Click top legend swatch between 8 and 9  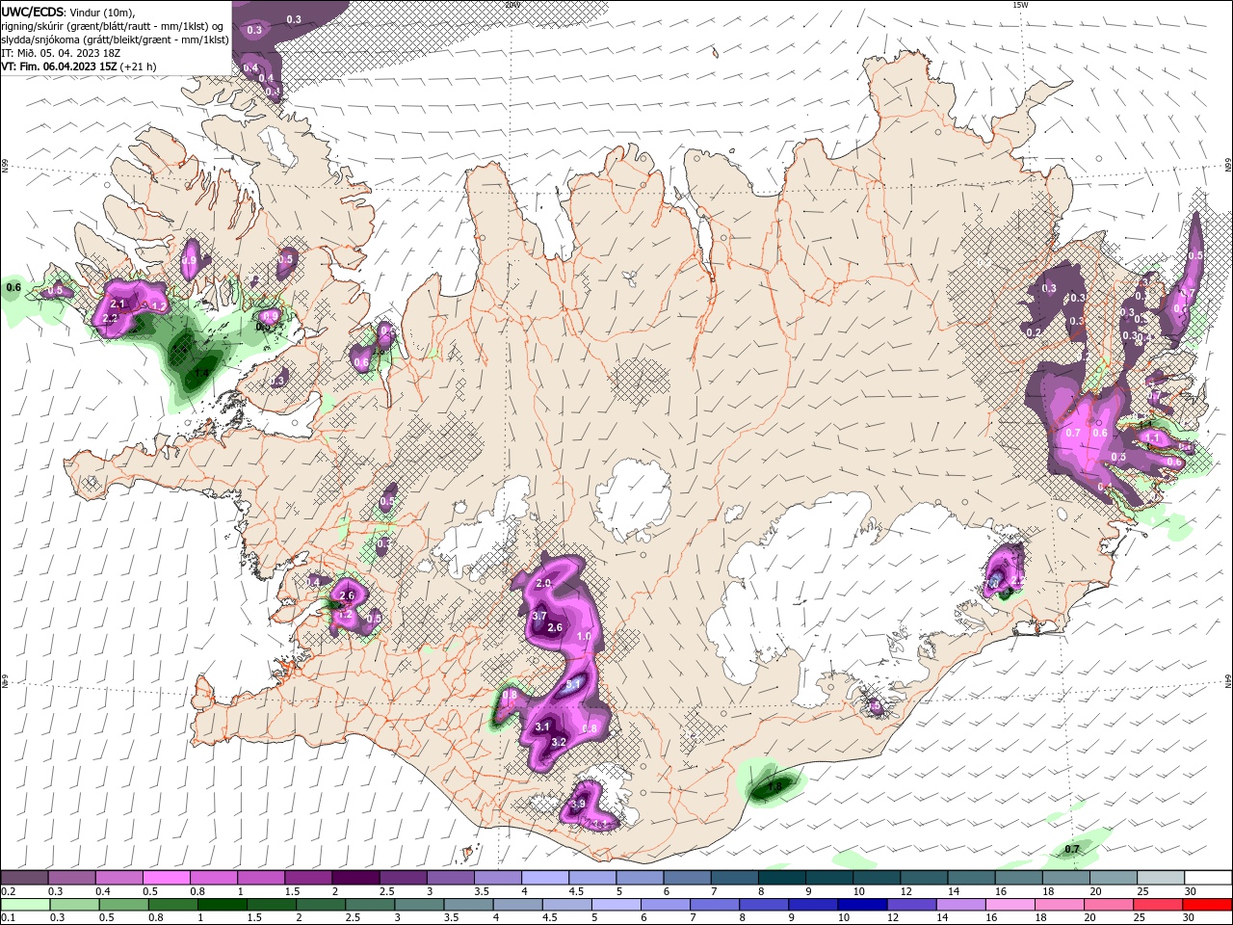tap(780, 878)
